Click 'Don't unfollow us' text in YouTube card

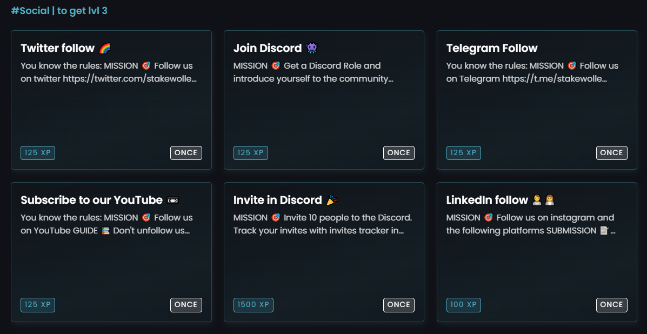click(x=152, y=230)
